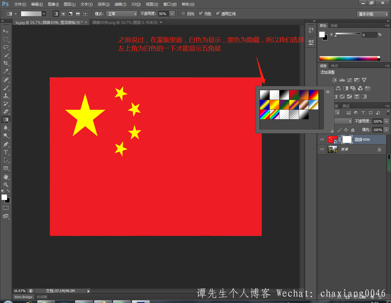Select the Eyedropper tool

click(5, 71)
